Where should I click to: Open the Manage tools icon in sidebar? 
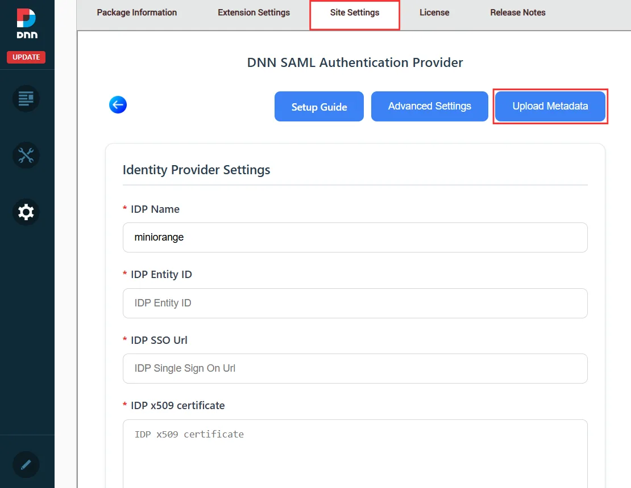26,155
